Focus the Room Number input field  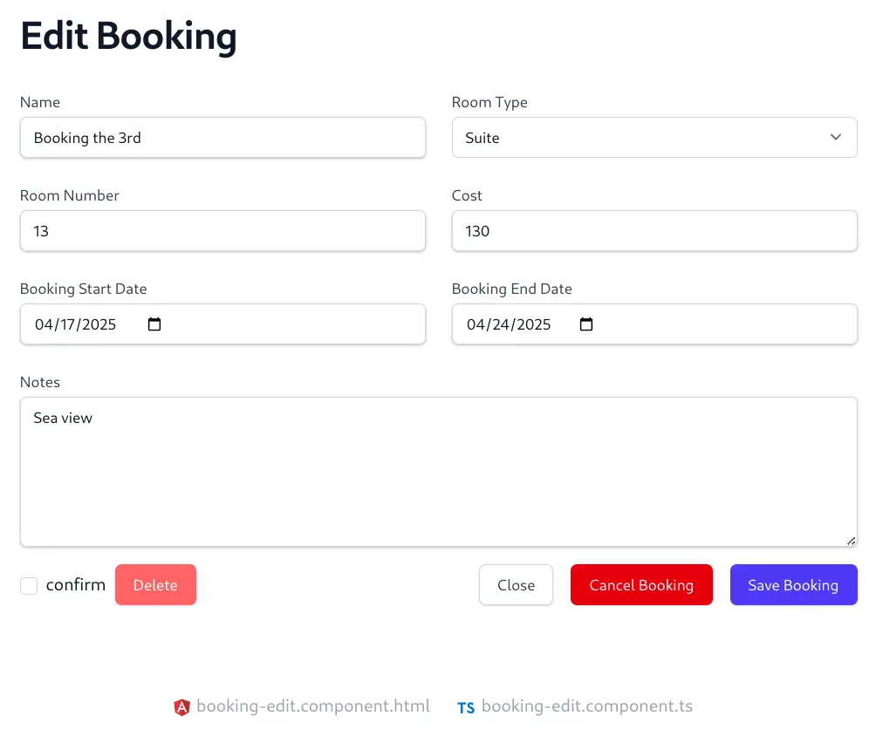coord(222,230)
